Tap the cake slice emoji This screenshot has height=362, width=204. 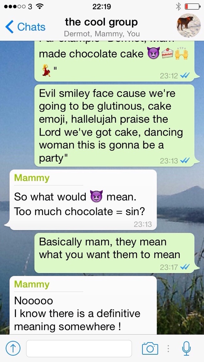point(168,54)
